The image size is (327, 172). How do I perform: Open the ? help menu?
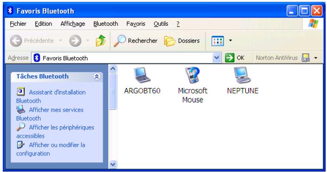point(178,24)
